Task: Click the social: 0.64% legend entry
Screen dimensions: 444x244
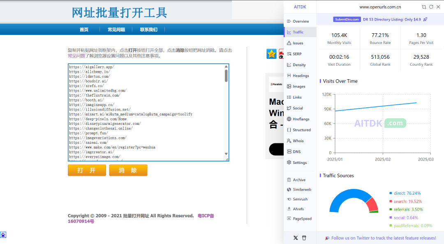Action: (x=404, y=218)
